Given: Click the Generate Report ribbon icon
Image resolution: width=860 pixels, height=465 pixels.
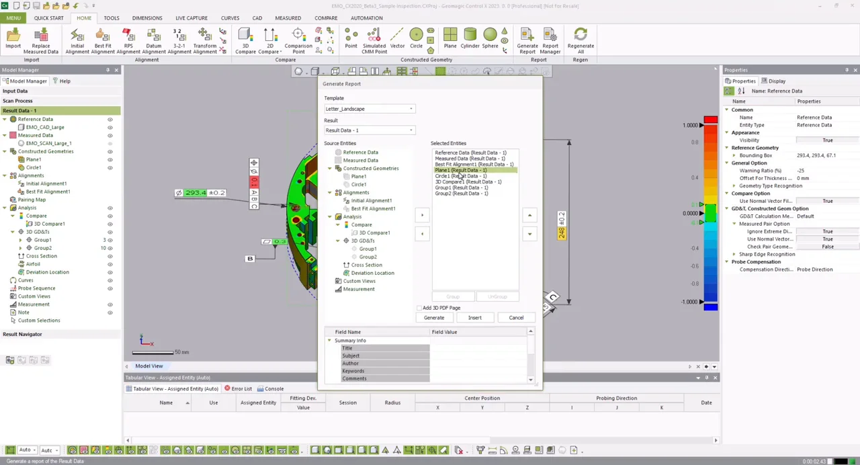Looking at the screenshot, I should pyautogui.click(x=527, y=40).
